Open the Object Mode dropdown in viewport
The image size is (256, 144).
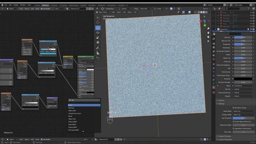click(102, 12)
